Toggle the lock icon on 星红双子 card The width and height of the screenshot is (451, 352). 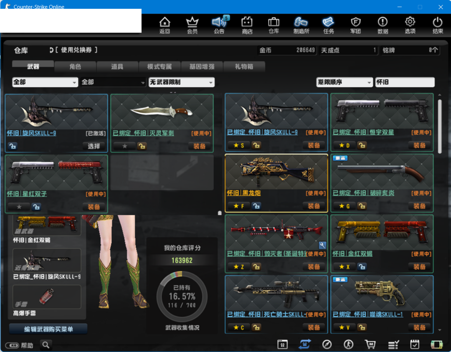click(x=36, y=207)
